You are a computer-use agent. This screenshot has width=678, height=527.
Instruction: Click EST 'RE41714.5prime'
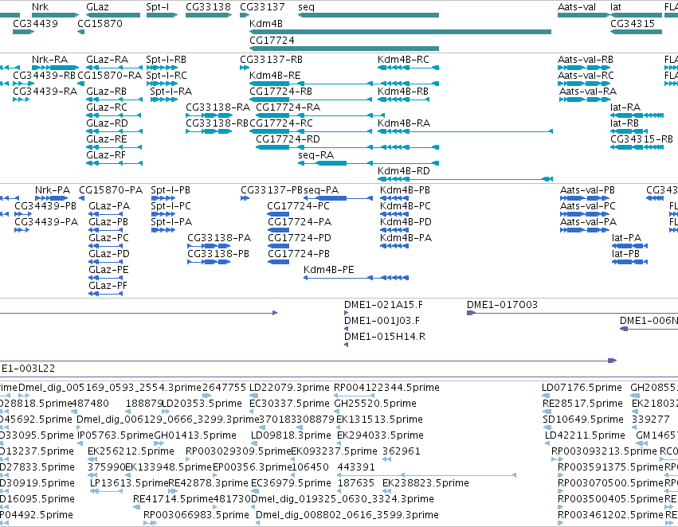(x=173, y=499)
